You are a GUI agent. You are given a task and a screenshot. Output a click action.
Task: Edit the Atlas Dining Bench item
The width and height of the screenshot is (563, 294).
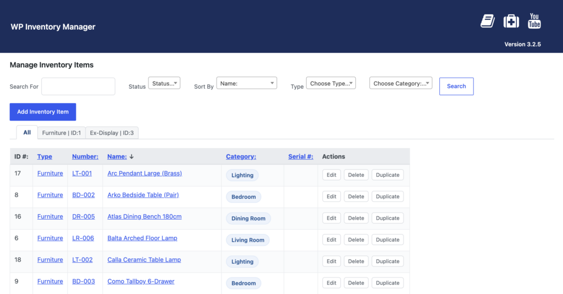coord(332,218)
